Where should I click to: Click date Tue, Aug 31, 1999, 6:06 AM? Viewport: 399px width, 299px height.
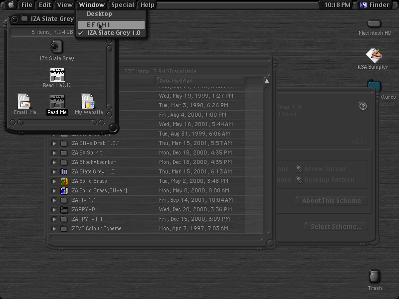[194, 134]
